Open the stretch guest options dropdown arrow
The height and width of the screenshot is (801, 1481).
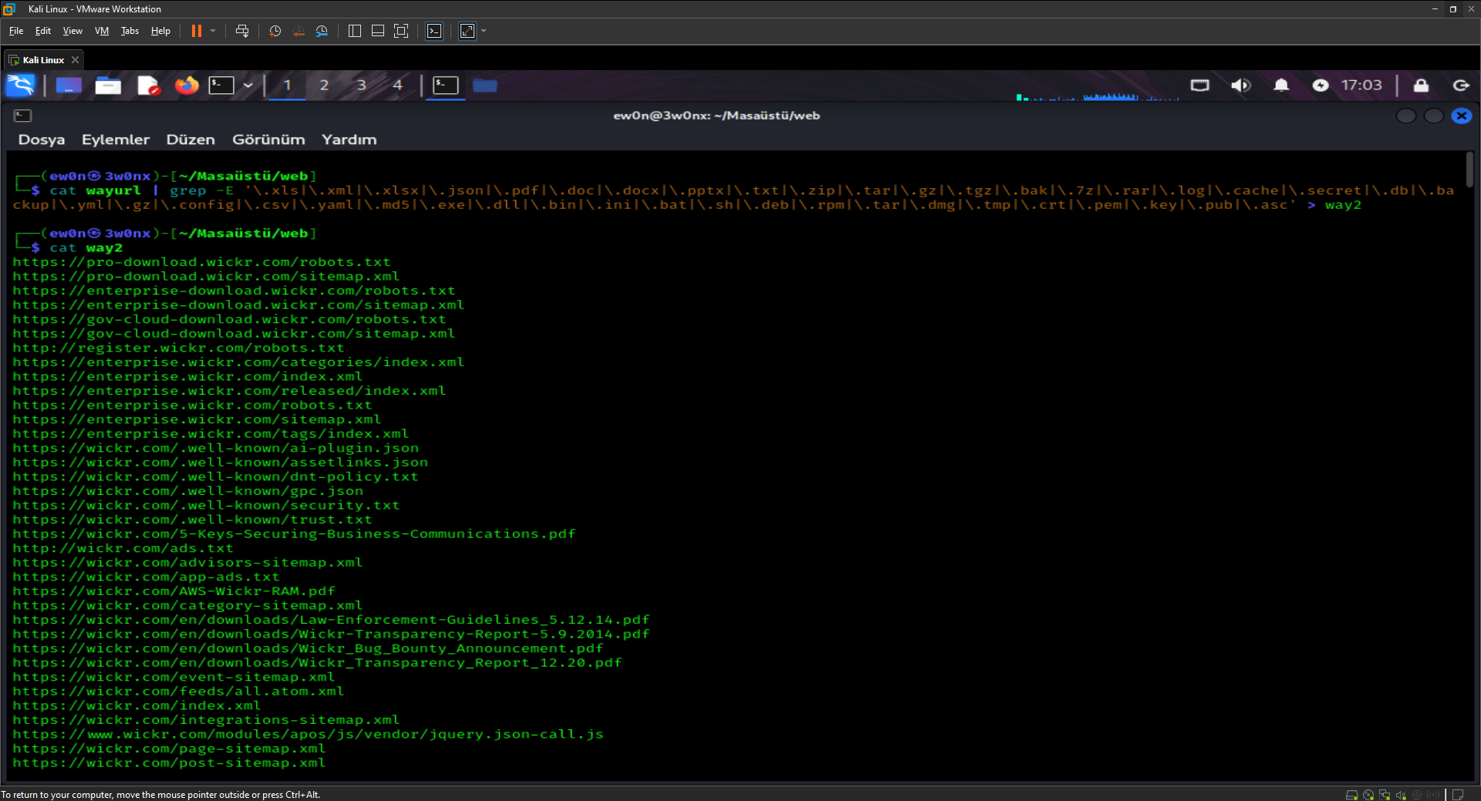[484, 31]
